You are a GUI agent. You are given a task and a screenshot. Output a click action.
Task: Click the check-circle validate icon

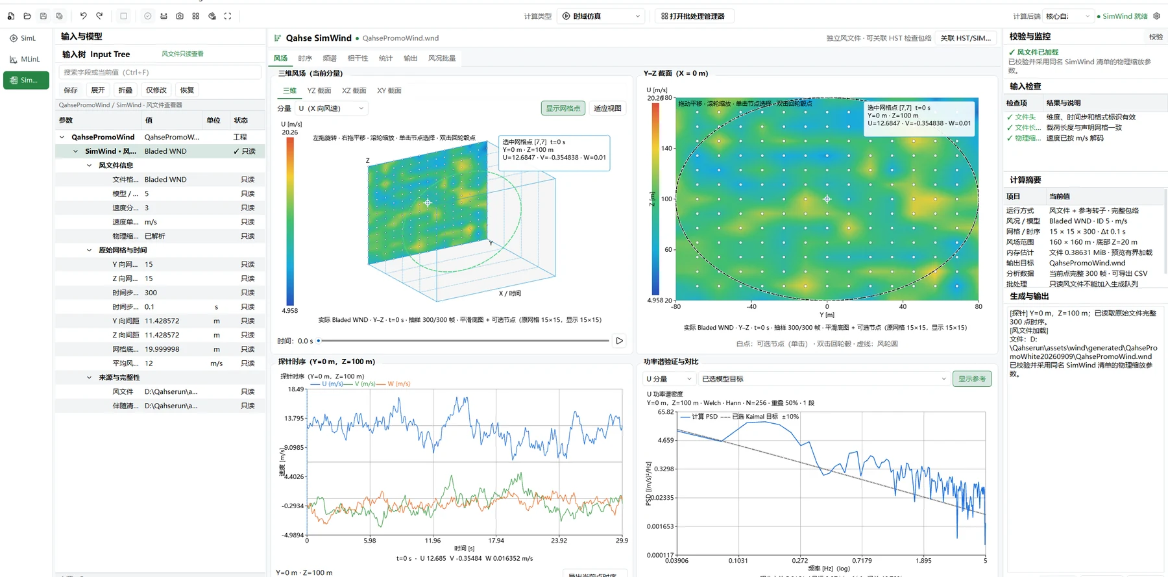[148, 16]
